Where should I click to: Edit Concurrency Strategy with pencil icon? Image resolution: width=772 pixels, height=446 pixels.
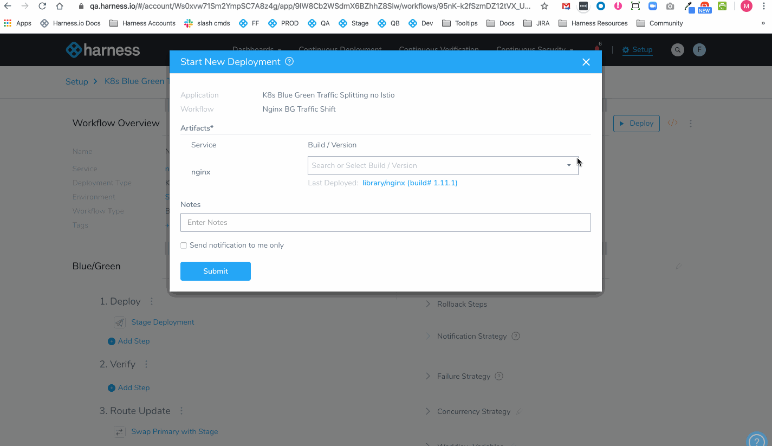(519, 411)
